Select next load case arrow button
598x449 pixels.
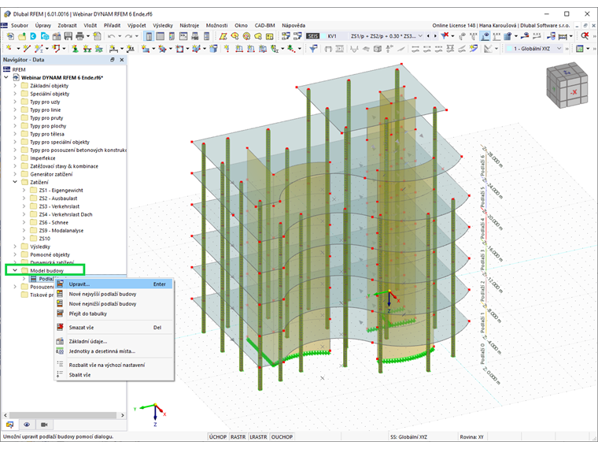click(x=435, y=36)
